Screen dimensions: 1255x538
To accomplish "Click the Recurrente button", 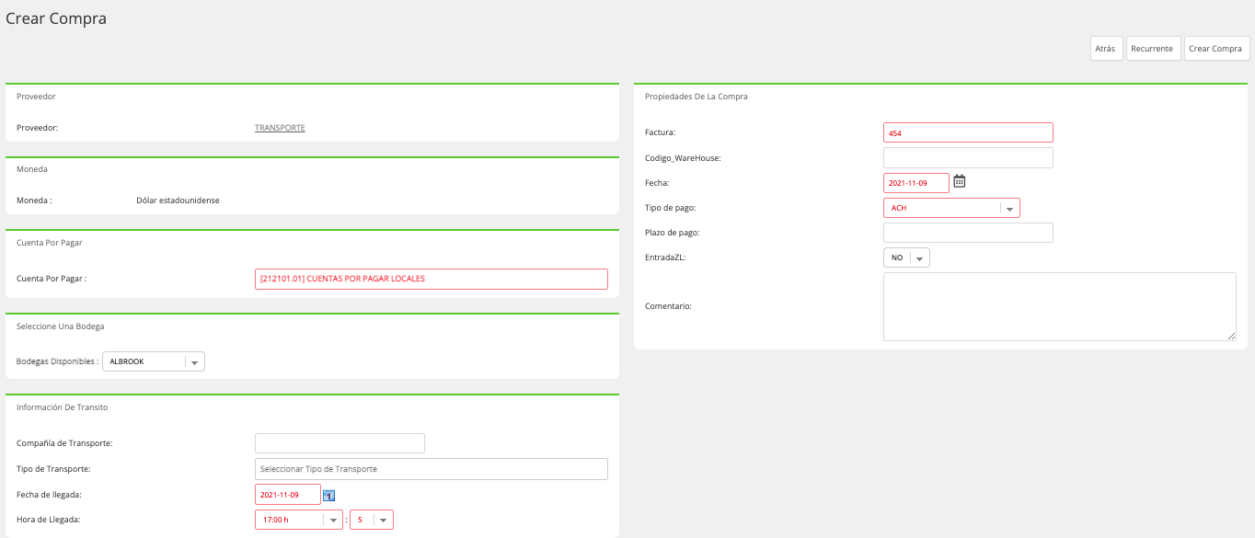I will (1152, 49).
